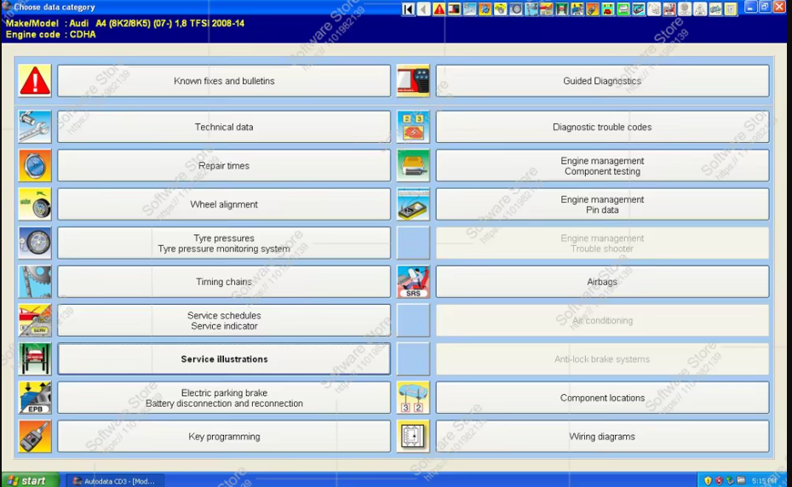Open Electric parking brake and battery reconnection

[x=224, y=398]
